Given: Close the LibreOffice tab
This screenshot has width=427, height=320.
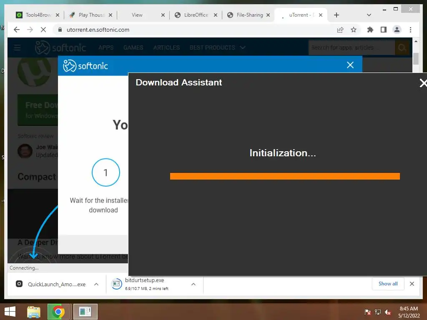Looking at the screenshot, I should (216, 15).
